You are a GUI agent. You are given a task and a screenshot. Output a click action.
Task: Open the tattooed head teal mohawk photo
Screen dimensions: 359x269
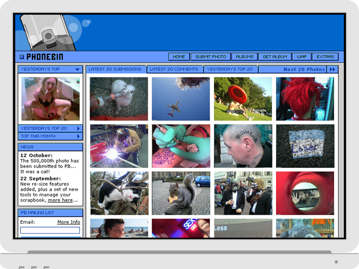(243, 146)
